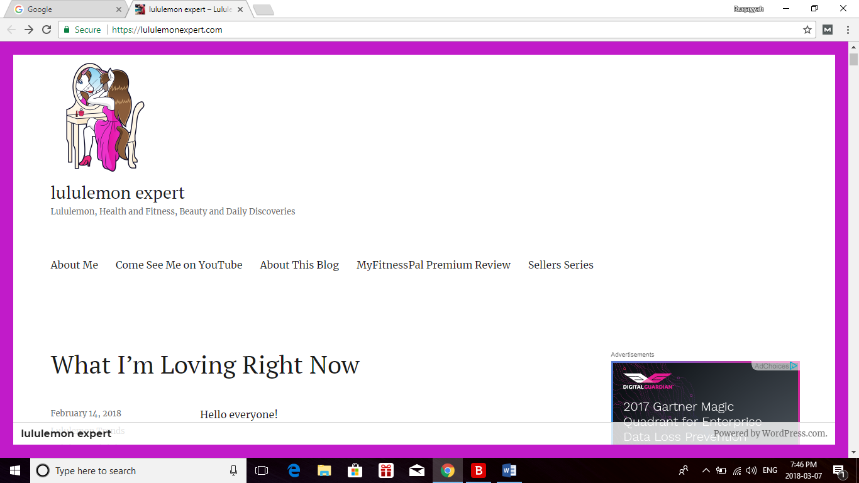The image size is (859, 483).
Task: Open Microsoft Word from taskbar
Action: (x=509, y=470)
